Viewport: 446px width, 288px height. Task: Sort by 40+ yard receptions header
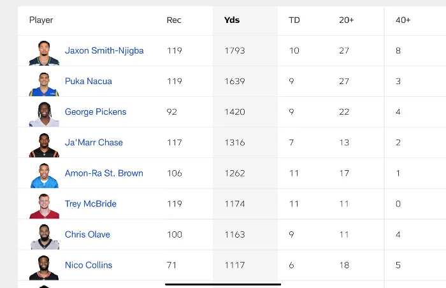403,20
